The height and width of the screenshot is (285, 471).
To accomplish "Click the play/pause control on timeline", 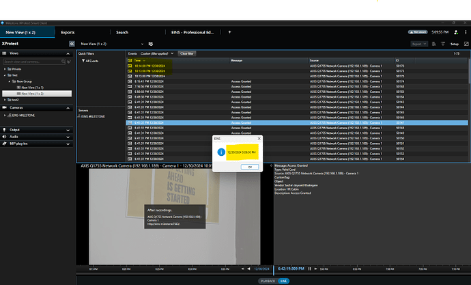I will pyautogui.click(x=309, y=268).
